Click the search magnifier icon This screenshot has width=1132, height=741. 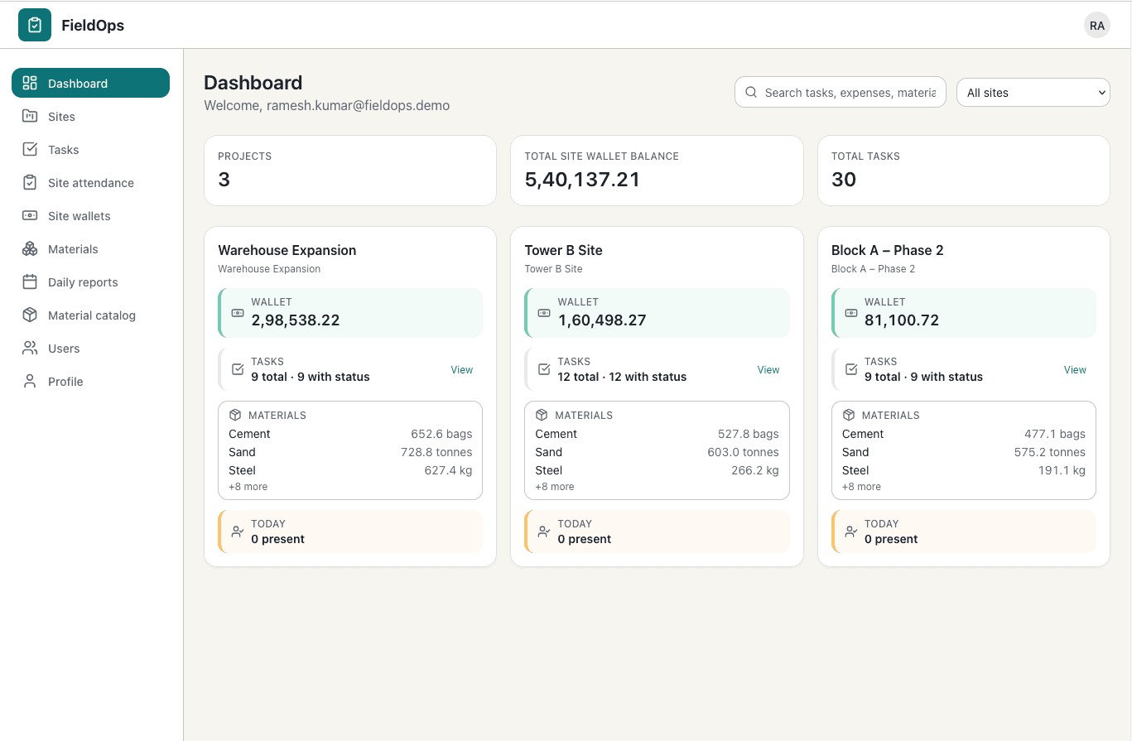pos(751,92)
